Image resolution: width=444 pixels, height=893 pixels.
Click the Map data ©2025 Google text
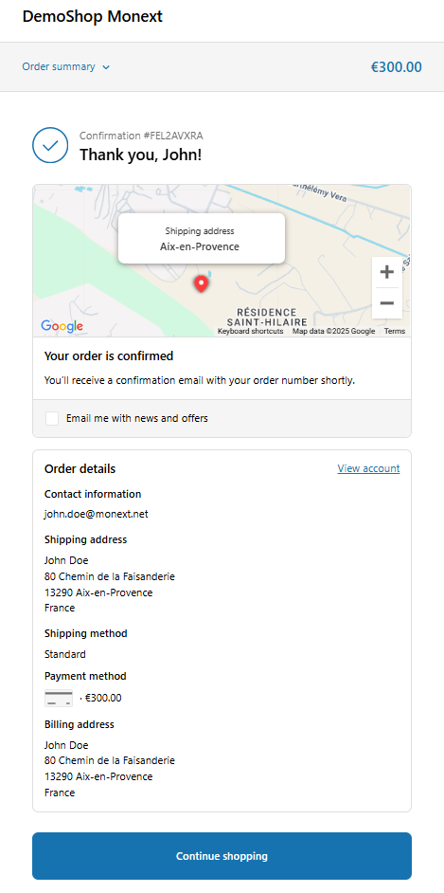point(334,332)
